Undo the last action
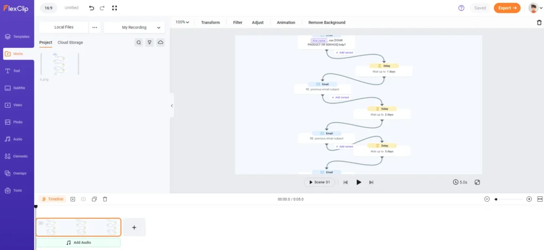This screenshot has width=544, height=250. 91,8
